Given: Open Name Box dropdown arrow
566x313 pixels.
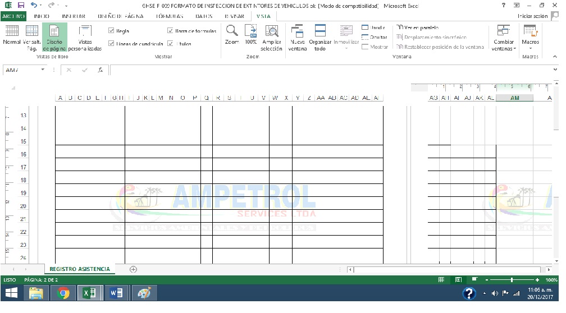Looking at the screenshot, I should pos(43,70).
